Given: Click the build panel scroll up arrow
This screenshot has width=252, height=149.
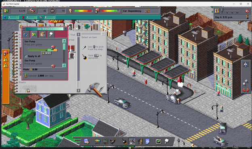Looking at the screenshot, I should tap(78, 34).
